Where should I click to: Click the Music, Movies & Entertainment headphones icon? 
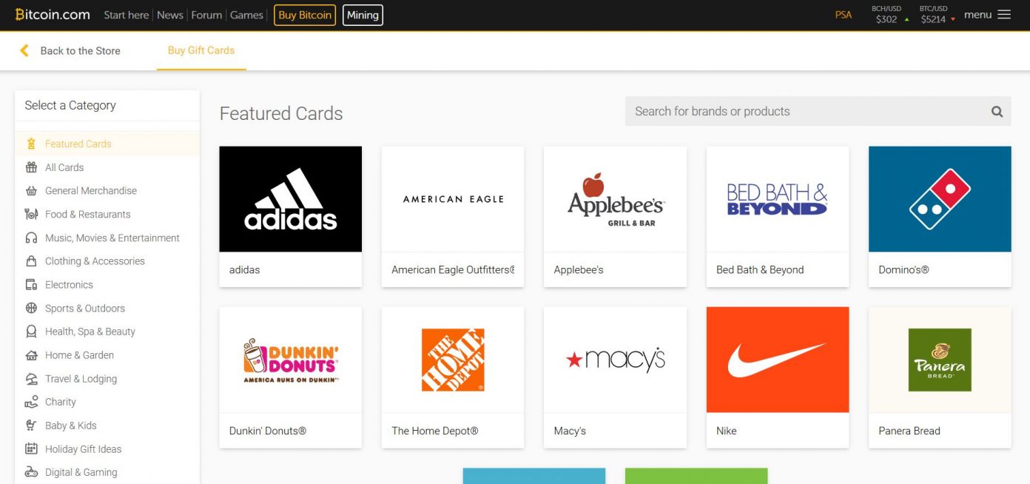(x=31, y=238)
